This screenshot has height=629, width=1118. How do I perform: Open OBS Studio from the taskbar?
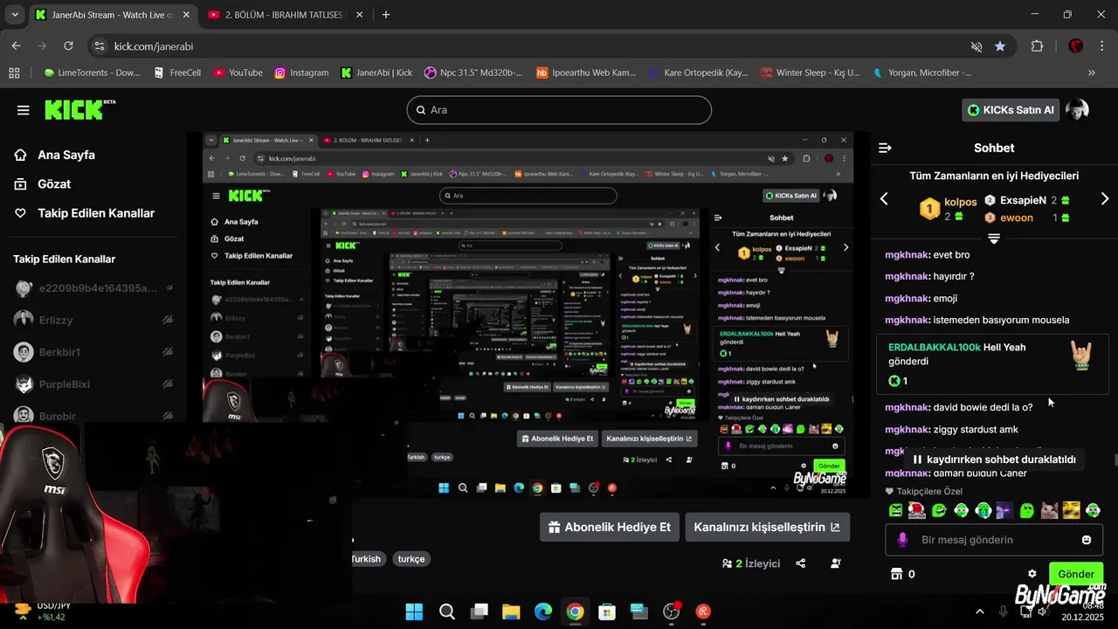[671, 612]
